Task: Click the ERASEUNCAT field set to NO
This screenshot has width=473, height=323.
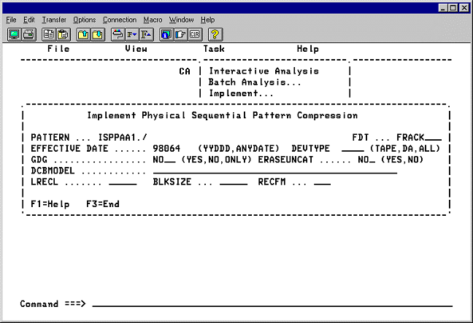Action: [x=366, y=160]
